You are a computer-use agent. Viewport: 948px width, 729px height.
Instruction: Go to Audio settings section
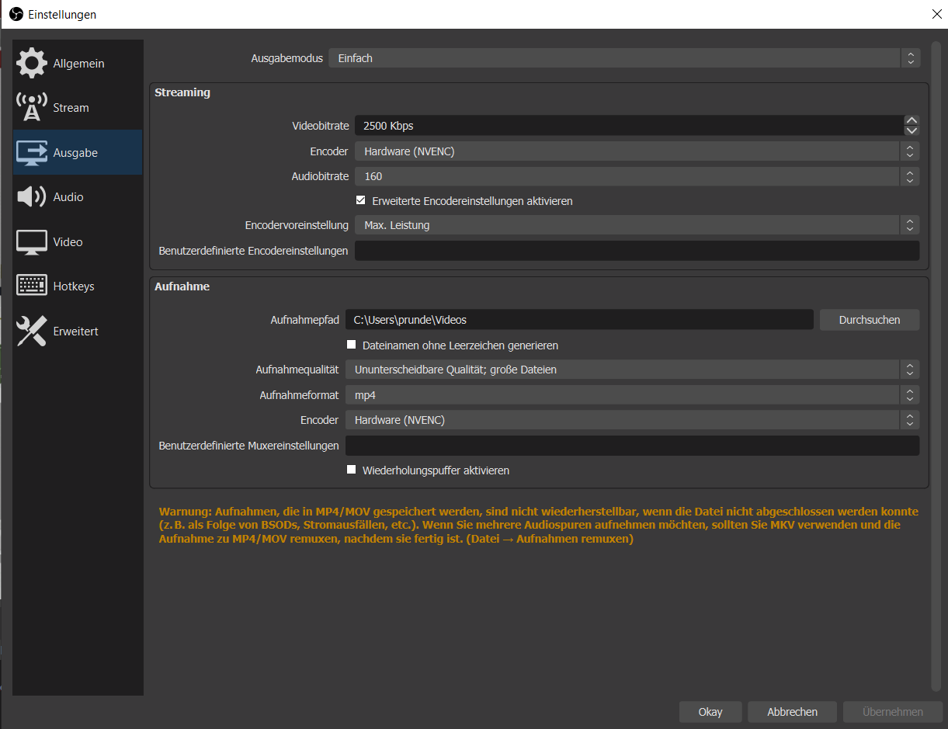click(78, 197)
